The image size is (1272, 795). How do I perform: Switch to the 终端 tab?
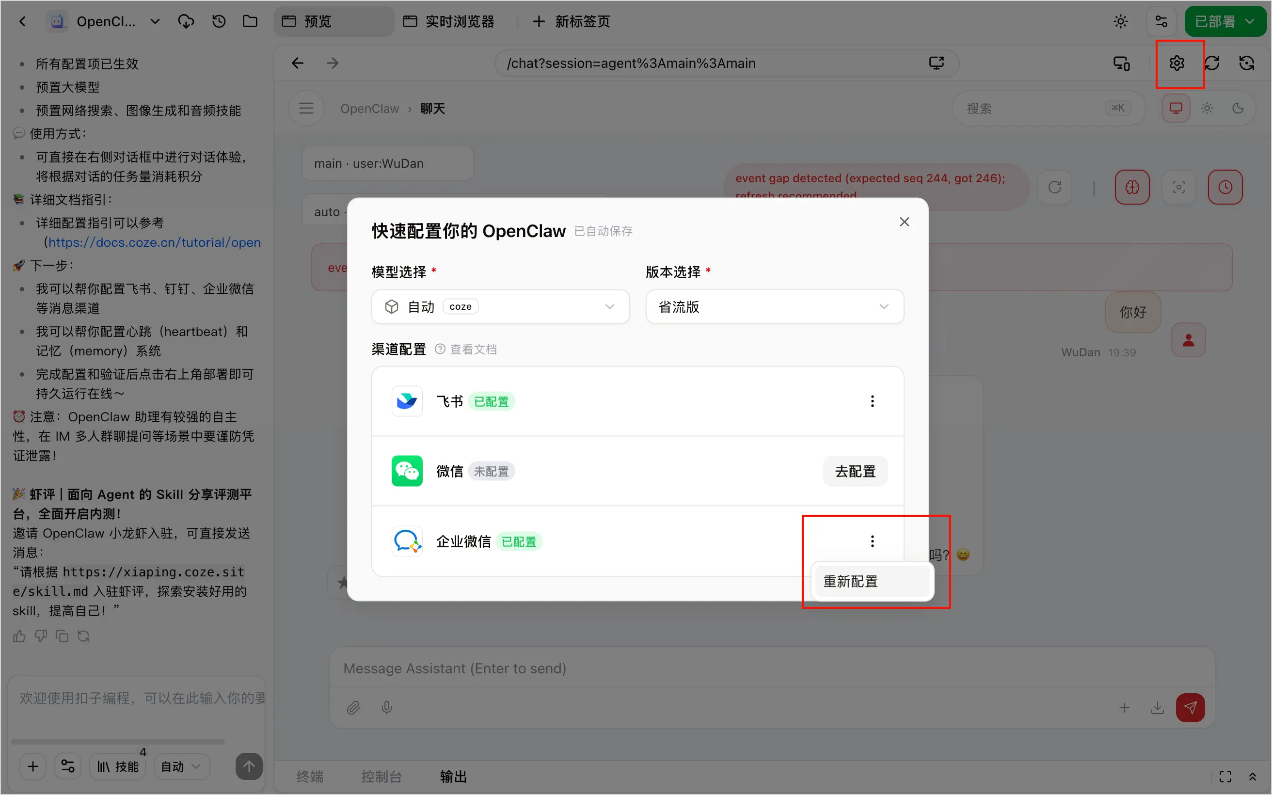pos(310,777)
